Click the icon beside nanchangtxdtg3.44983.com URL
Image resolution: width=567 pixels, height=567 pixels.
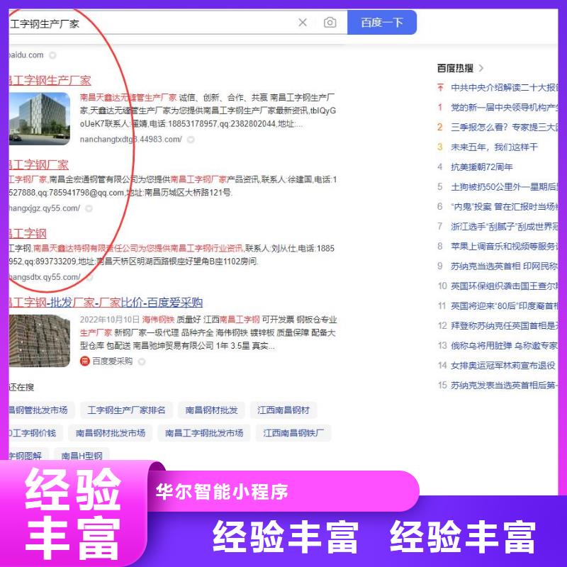point(191,140)
